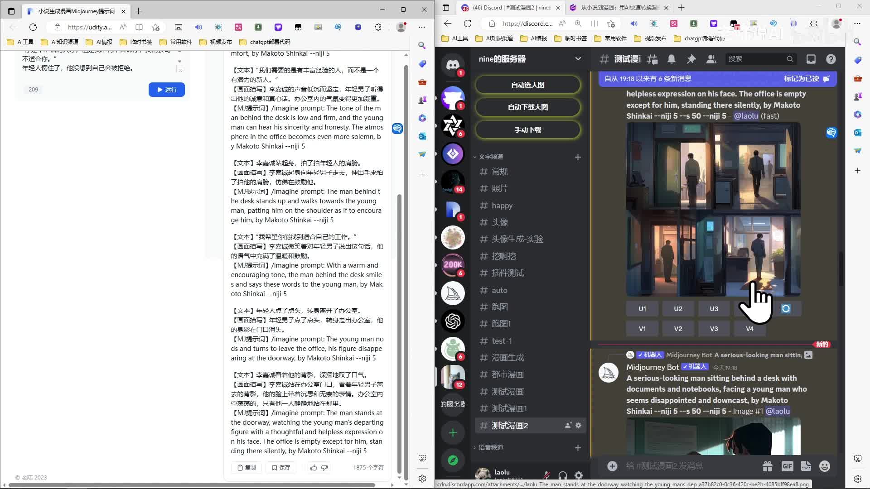Screen dimensions: 870x489
Task: Expand nine的服务器 server dropdown menu
Action: (578, 59)
